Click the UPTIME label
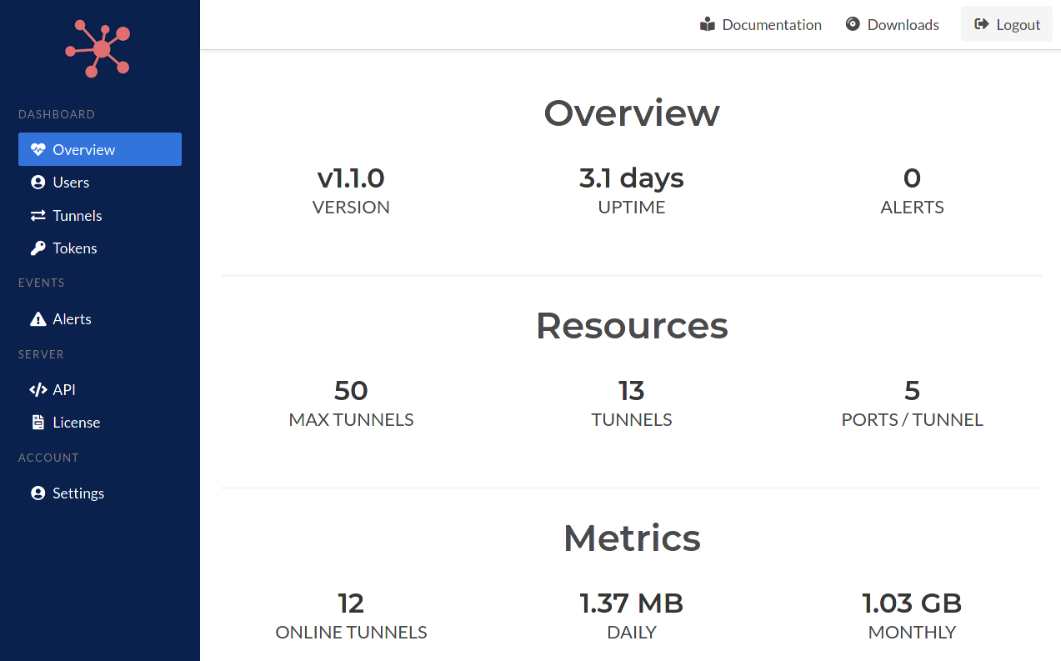The width and height of the screenshot is (1061, 661). click(632, 208)
